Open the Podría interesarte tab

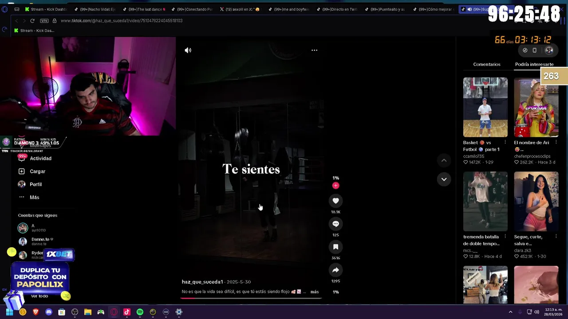(534, 64)
